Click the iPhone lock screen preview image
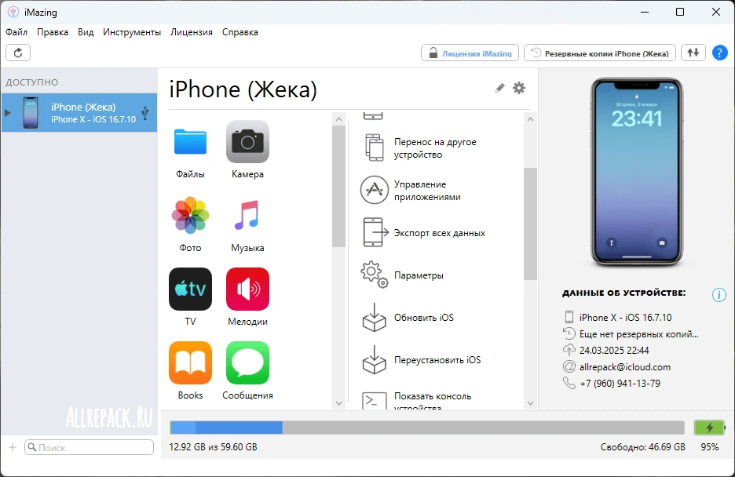 click(637, 172)
